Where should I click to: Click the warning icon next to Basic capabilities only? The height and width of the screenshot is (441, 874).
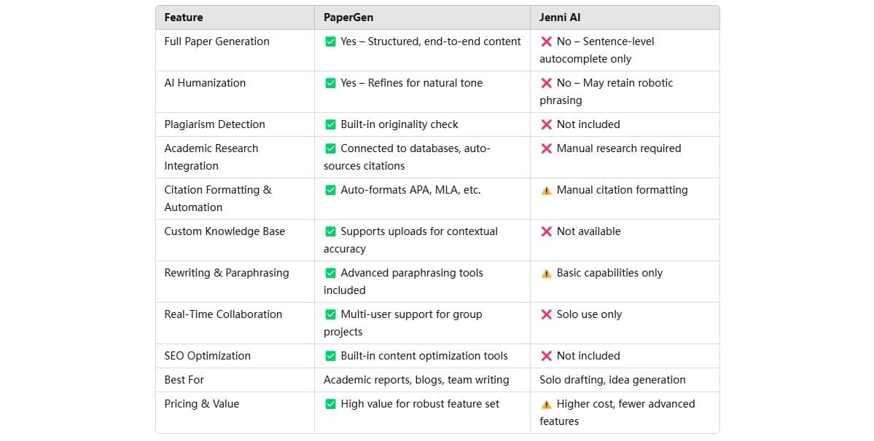[546, 273]
